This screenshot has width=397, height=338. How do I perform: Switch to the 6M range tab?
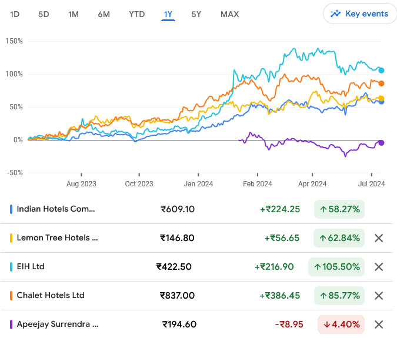click(104, 14)
